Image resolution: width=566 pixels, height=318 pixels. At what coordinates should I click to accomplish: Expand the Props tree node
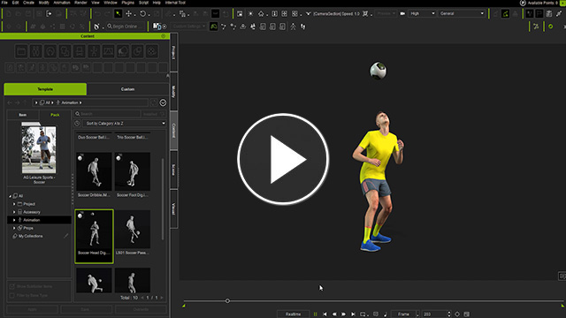(x=14, y=228)
